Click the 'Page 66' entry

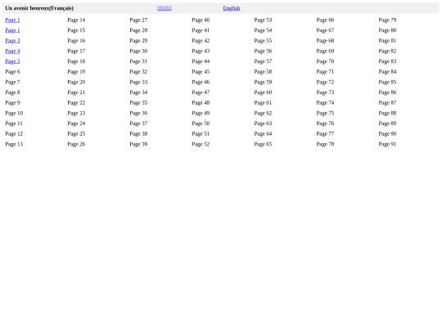tap(325, 20)
